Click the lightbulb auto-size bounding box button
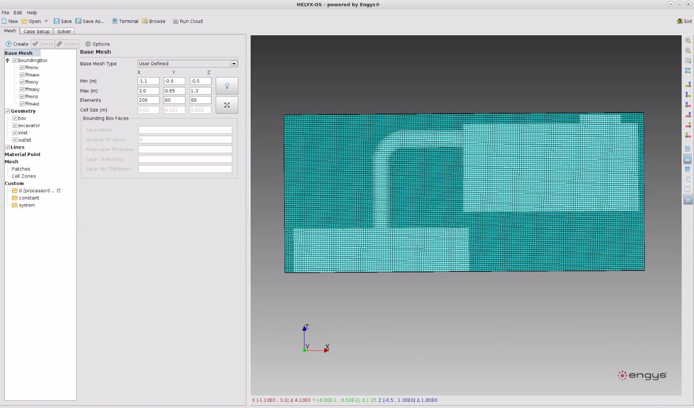 (227, 86)
